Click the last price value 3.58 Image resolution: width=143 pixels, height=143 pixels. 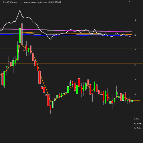[x=136, y=119]
